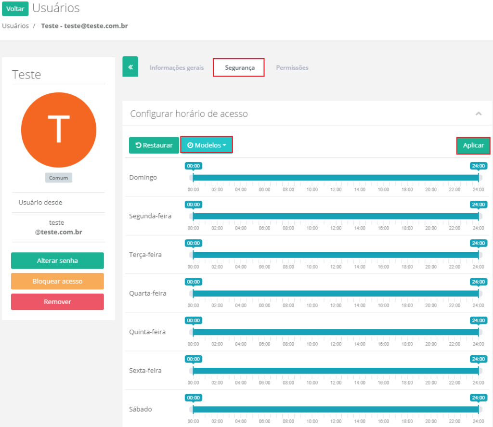The image size is (493, 427).
Task: Click the Usuários page title
Action: pos(56,8)
